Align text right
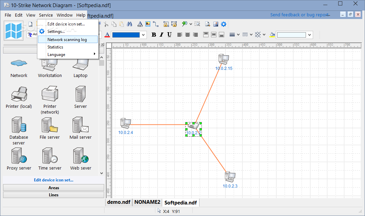Image resolution: width=365 pixels, height=216 pixels. coord(195,35)
